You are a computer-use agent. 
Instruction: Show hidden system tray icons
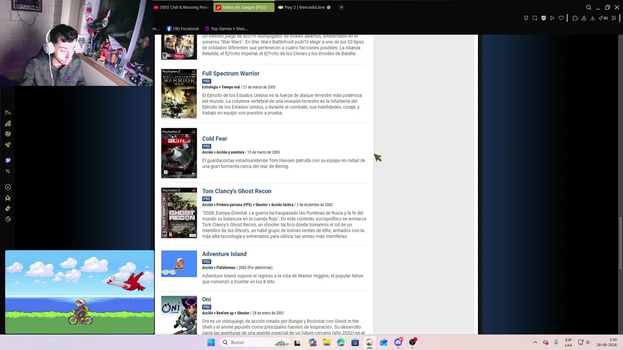point(535,342)
